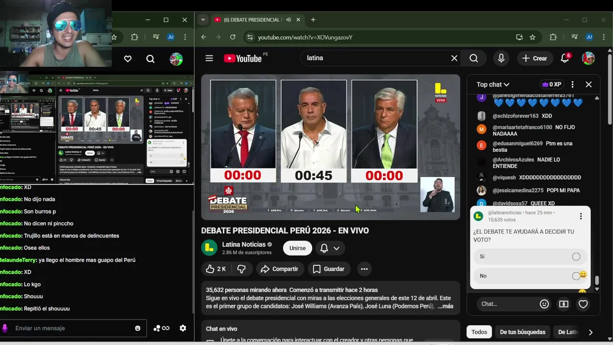
Task: Go back in the right browser
Action: pyautogui.click(x=204, y=37)
